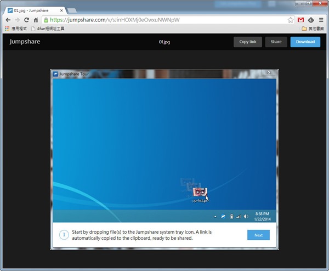The image size is (329, 271).
Task: Click the pp-list file thumbnail in the image
Action: tap(200, 193)
